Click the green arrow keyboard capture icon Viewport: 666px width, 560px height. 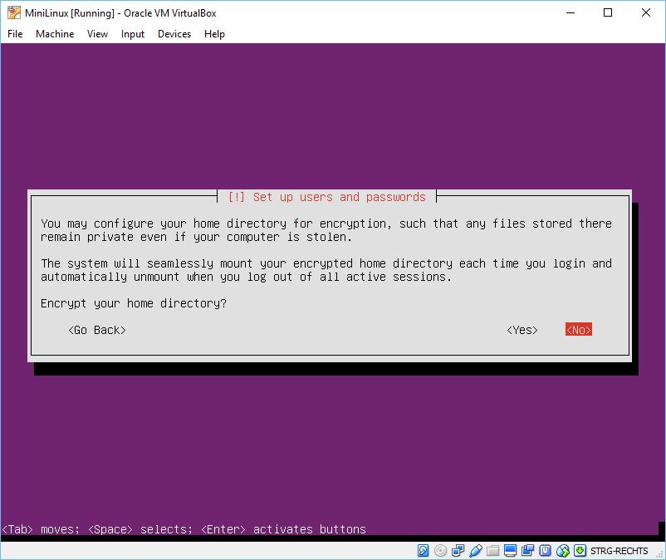coord(579,551)
